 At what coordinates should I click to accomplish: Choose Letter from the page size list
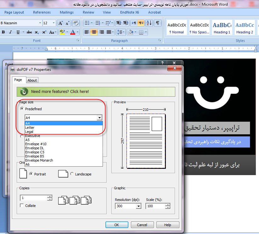point(30,128)
